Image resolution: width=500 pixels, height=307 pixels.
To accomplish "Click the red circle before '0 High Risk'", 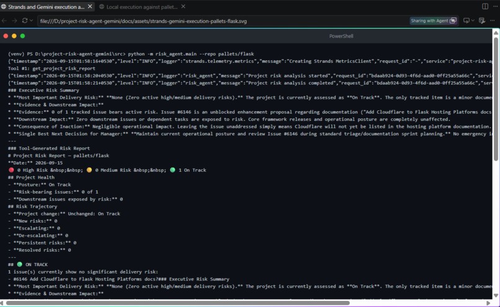I will [x=12, y=170].
